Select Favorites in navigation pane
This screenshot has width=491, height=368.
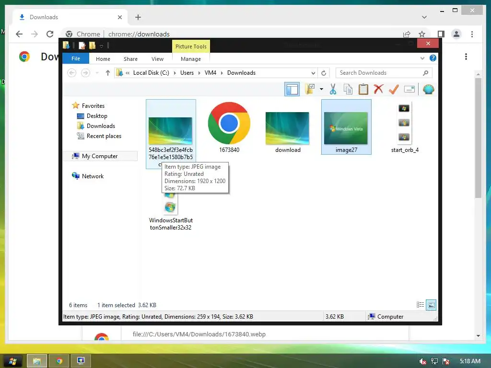[x=93, y=106]
